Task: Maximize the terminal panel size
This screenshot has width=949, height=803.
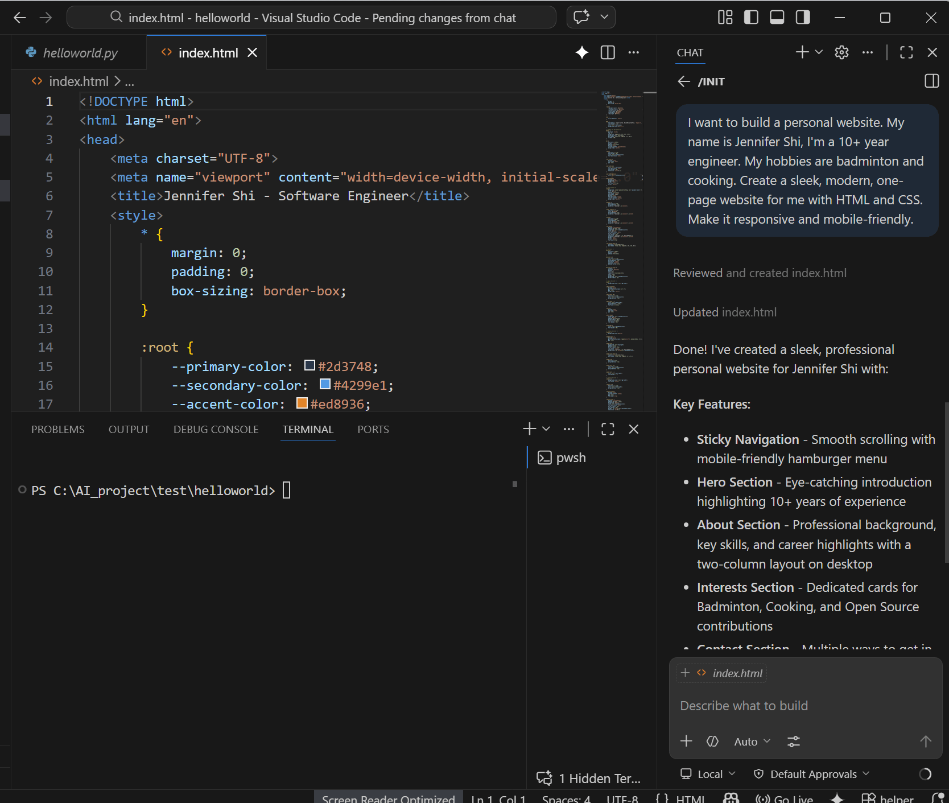Action: (x=608, y=429)
